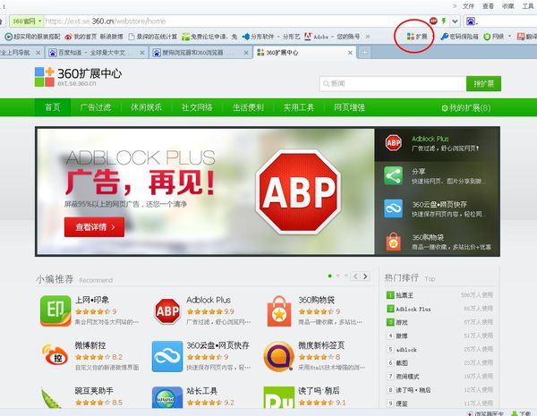The height and width of the screenshot is (416, 537).
Task: Select the 生活便利 category
Action: tap(248, 107)
